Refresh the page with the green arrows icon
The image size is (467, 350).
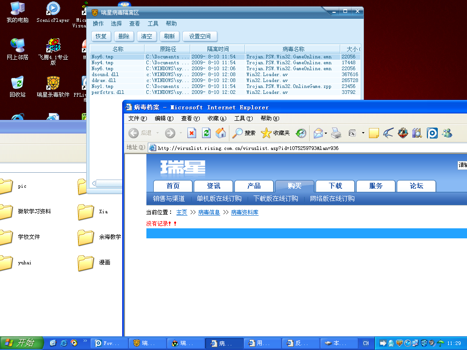click(206, 133)
